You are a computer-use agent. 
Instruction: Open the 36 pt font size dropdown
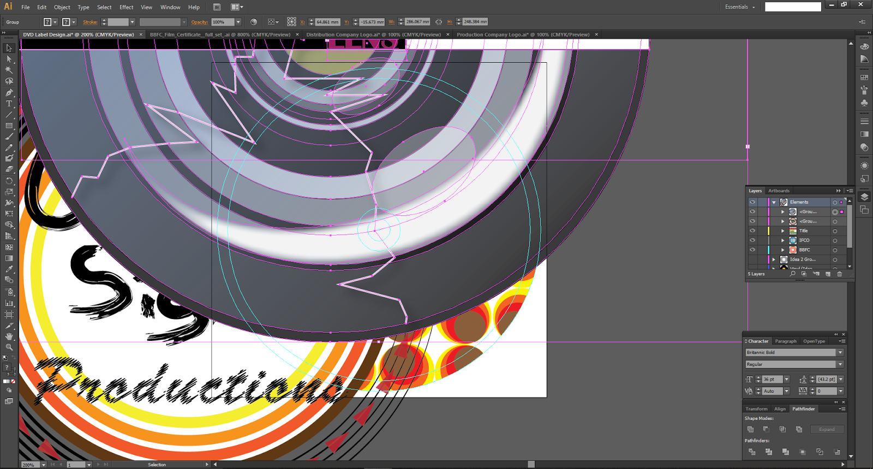point(787,379)
